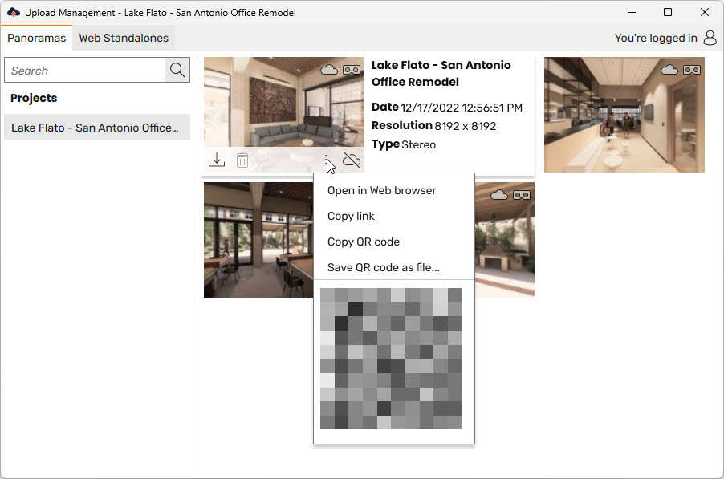
Task: Select the office corridor panorama thumbnail
Action: tap(624, 115)
